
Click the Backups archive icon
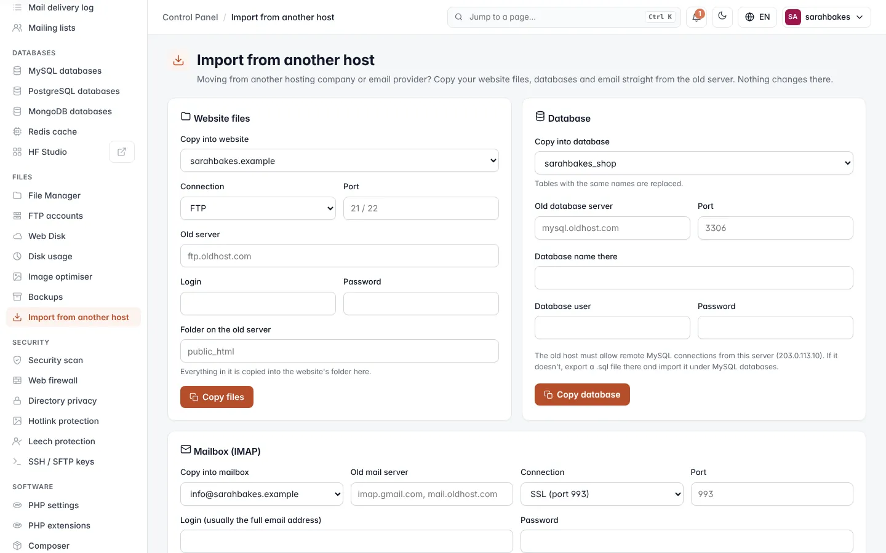[x=17, y=297]
